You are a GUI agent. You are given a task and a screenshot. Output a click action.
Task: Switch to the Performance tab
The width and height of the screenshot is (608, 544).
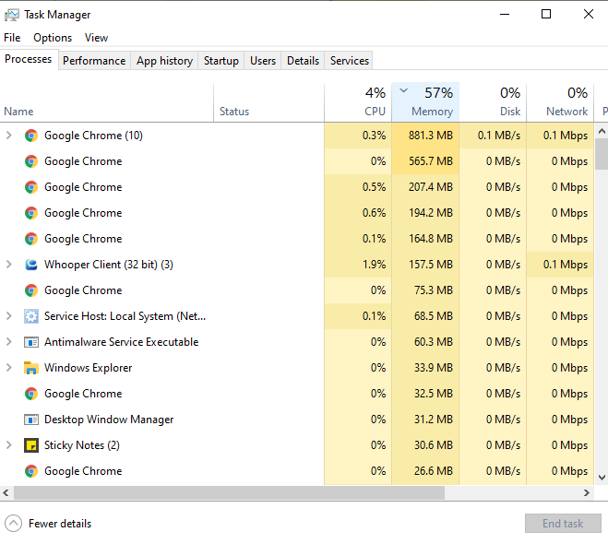tap(94, 61)
